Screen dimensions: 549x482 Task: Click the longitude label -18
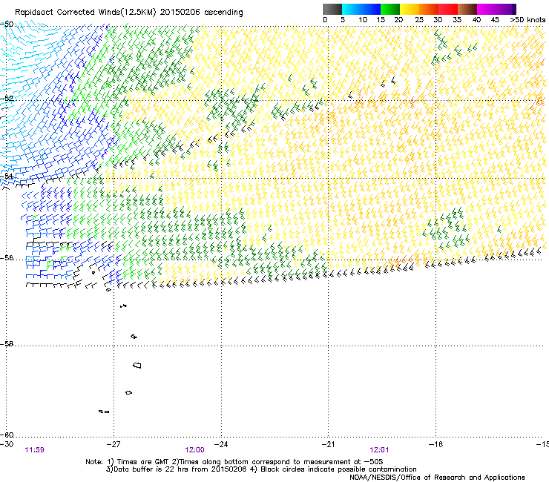(x=435, y=444)
